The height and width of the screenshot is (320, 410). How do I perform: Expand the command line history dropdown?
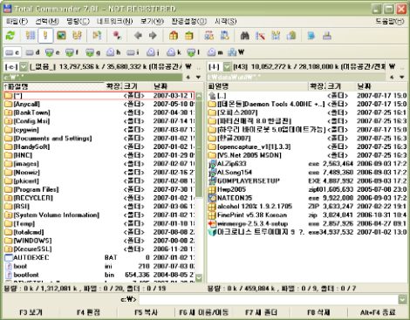(x=402, y=299)
